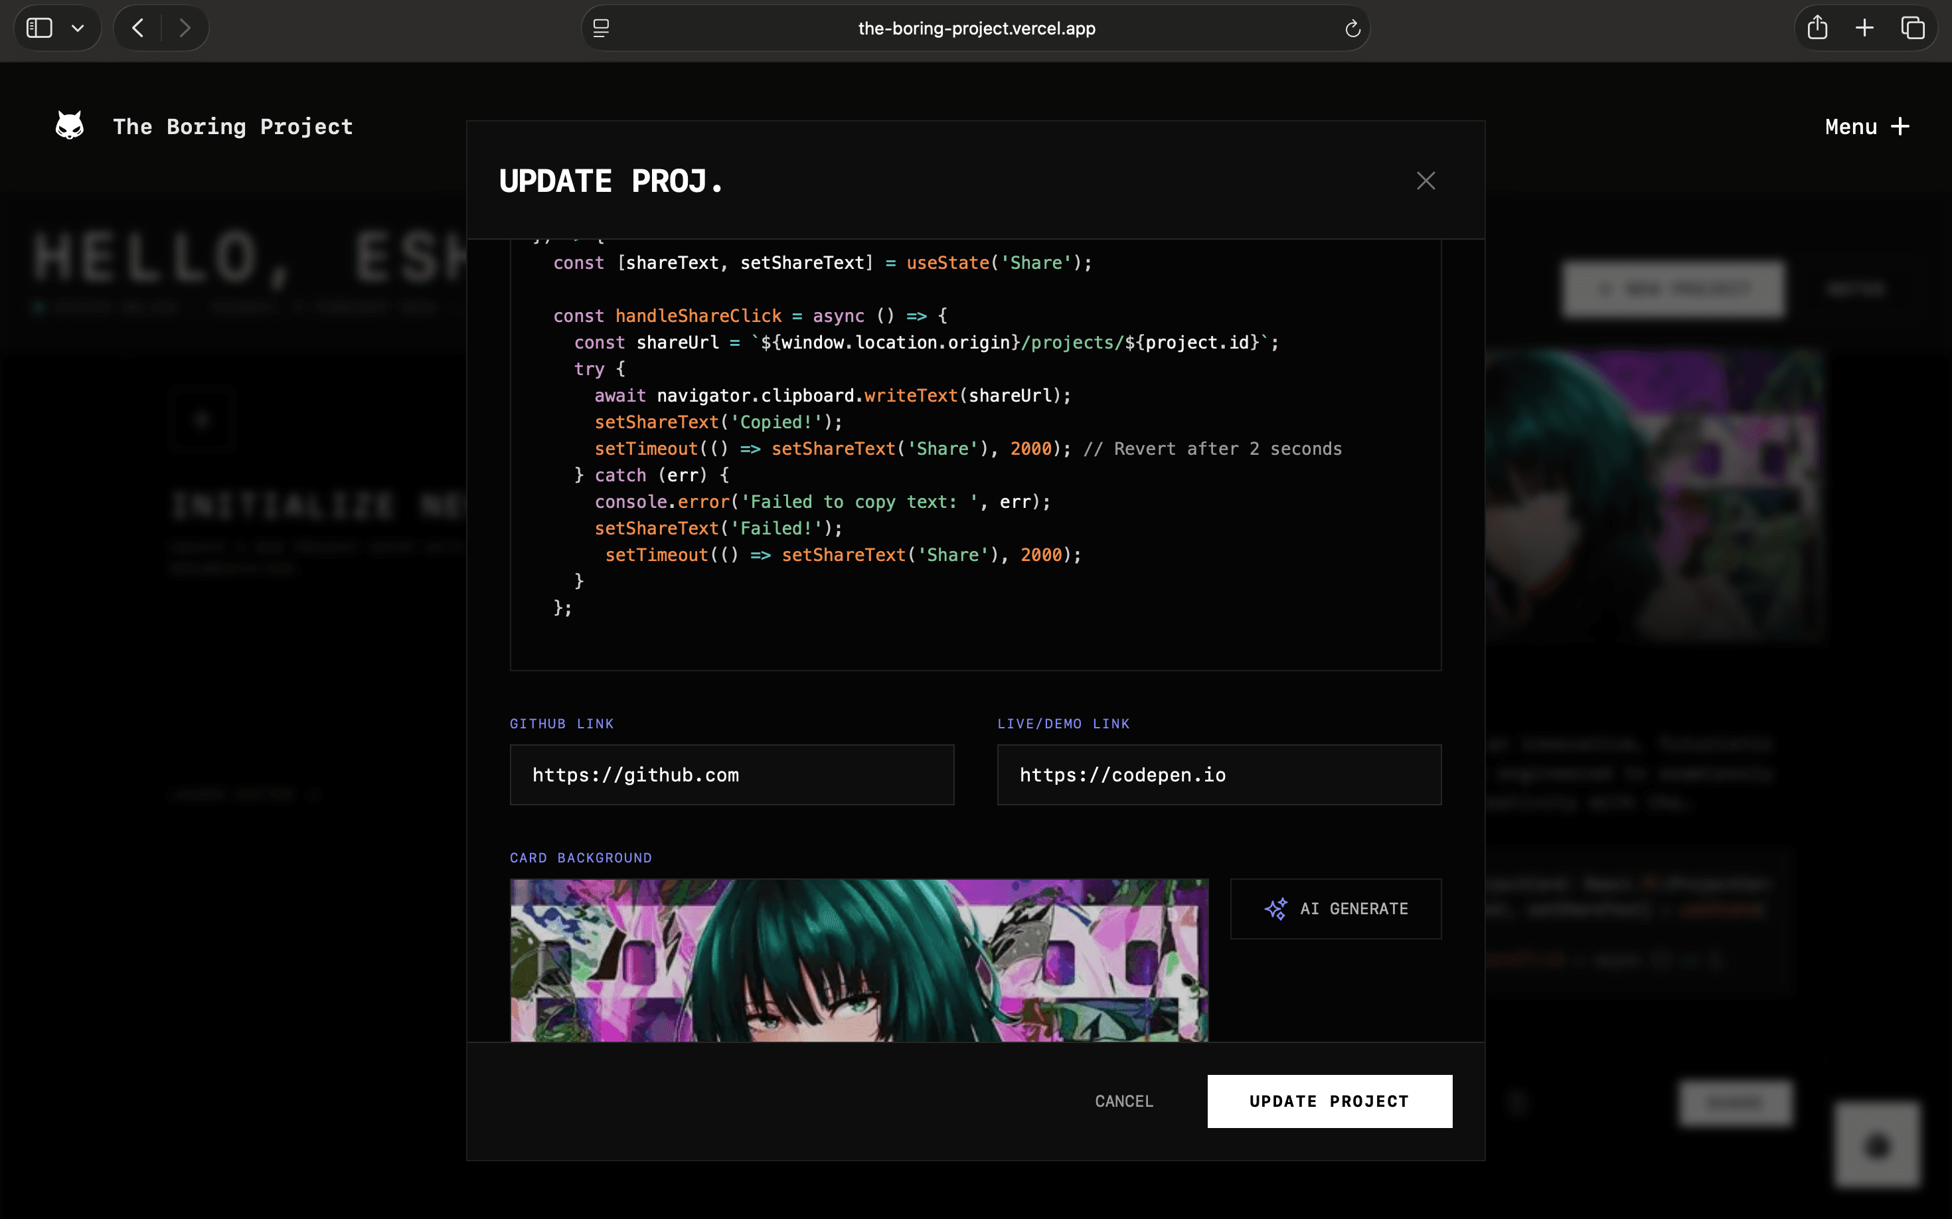The image size is (1952, 1219).
Task: Click the CARD BACKGROUND label
Action: [580, 858]
